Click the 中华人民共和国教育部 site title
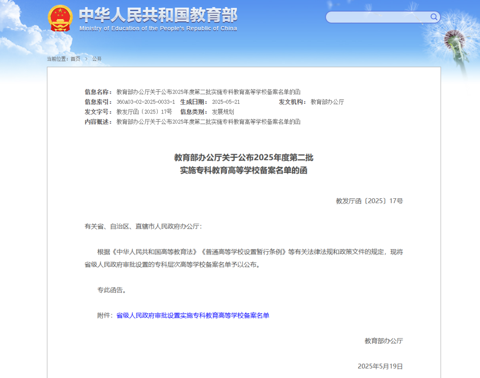 [158, 15]
